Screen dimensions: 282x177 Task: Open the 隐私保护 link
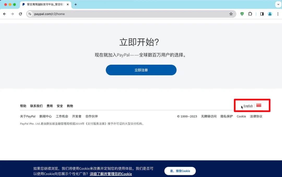click(227, 116)
